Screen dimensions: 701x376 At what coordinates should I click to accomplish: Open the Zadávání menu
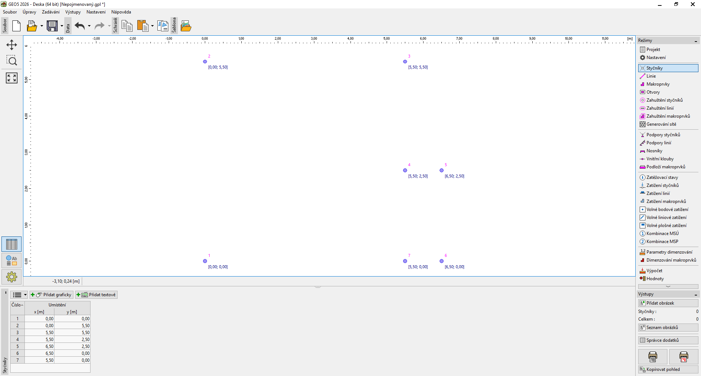(50, 12)
